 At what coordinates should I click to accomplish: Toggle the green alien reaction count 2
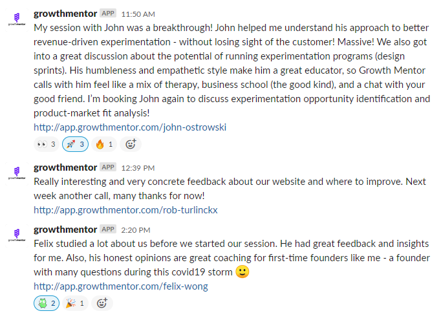[47, 303]
